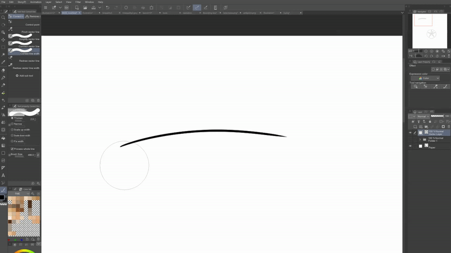
Task: Click the Control point sub tool icon
Action: (x=10, y=22)
